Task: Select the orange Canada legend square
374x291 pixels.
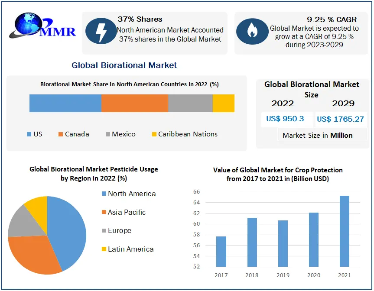Action: 61,134
